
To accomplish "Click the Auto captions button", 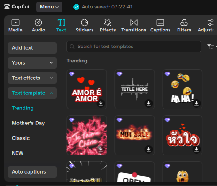I will 32,172.
